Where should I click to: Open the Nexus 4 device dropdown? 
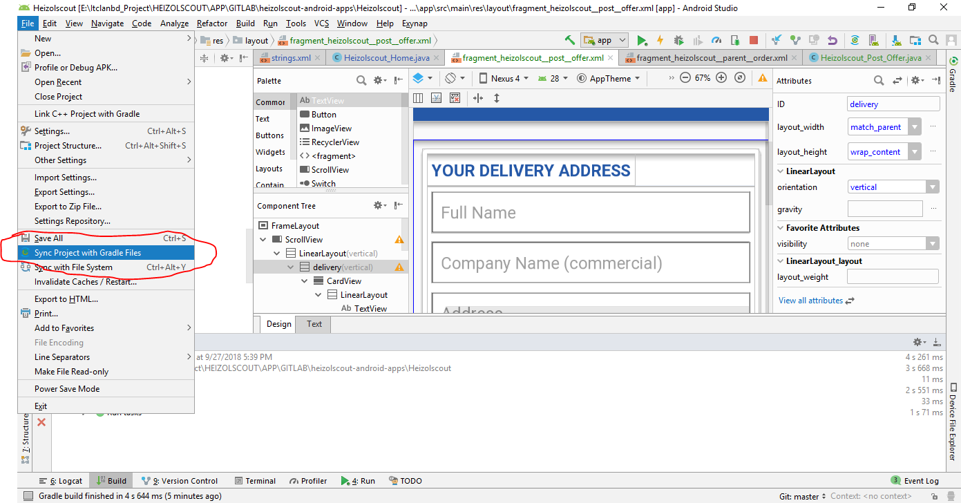pyautogui.click(x=504, y=78)
